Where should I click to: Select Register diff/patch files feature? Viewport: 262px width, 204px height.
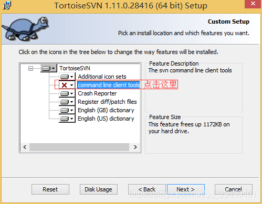click(107, 102)
